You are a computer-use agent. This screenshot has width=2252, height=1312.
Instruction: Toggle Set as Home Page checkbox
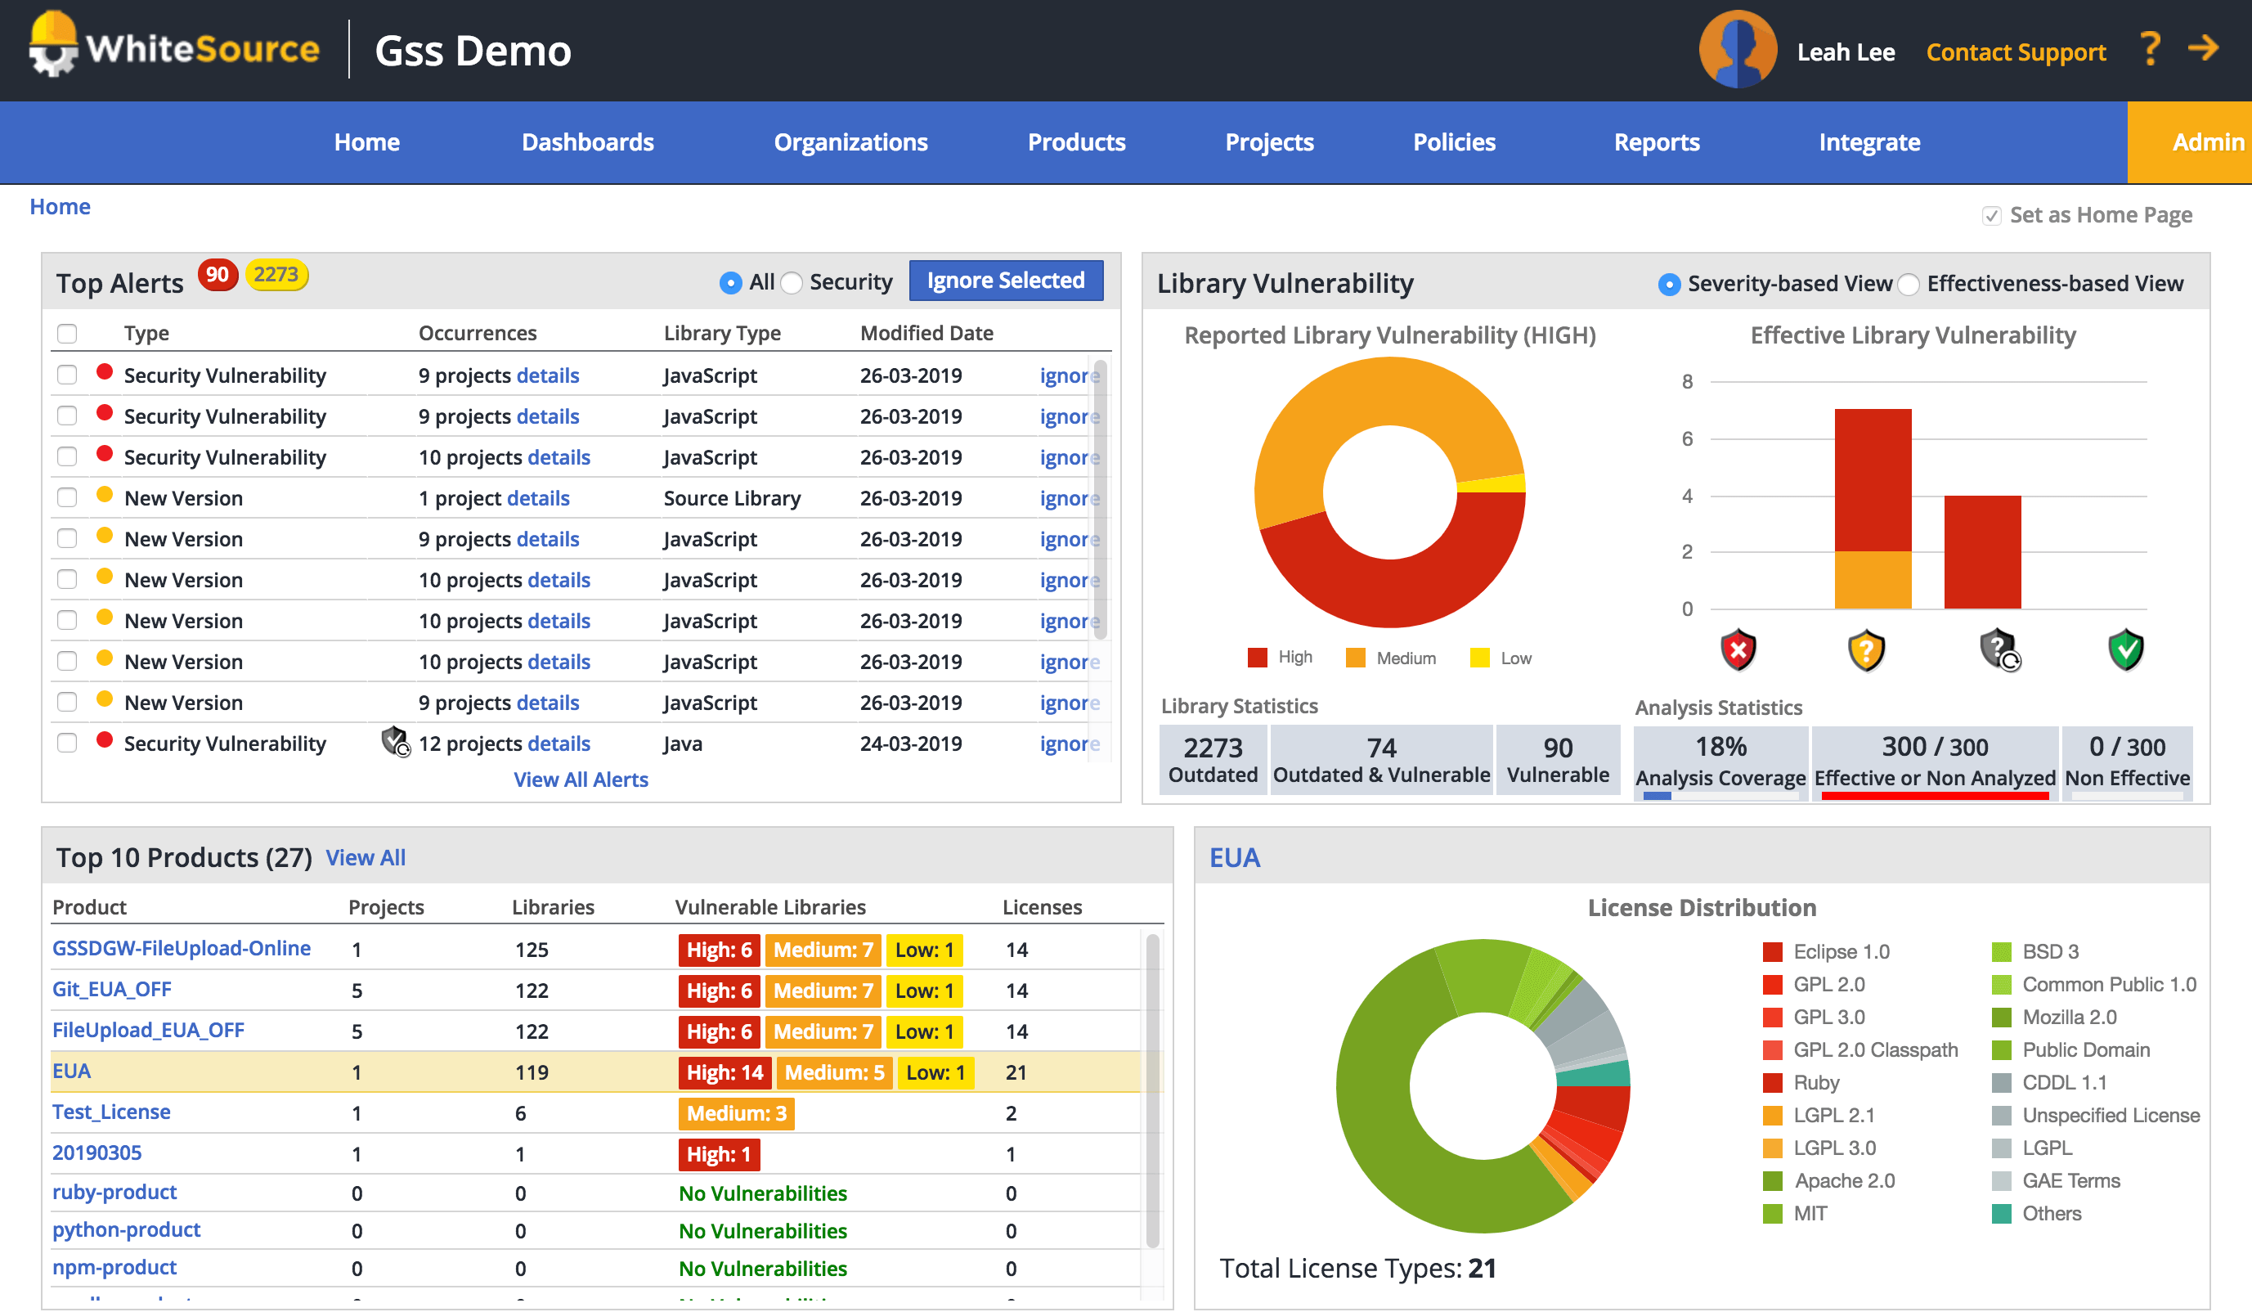click(x=1991, y=215)
